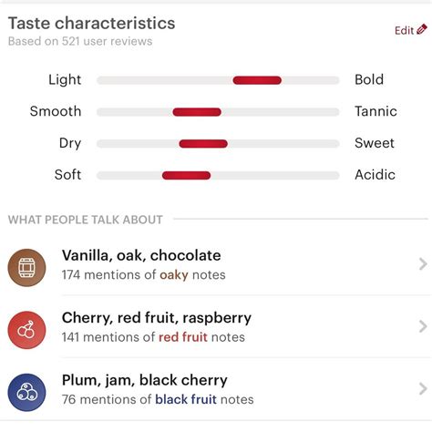Expand the red fruit notes chevron
The height and width of the screenshot is (432, 432).
coord(423,326)
